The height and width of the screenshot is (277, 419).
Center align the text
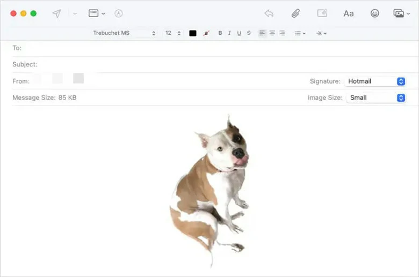272,33
